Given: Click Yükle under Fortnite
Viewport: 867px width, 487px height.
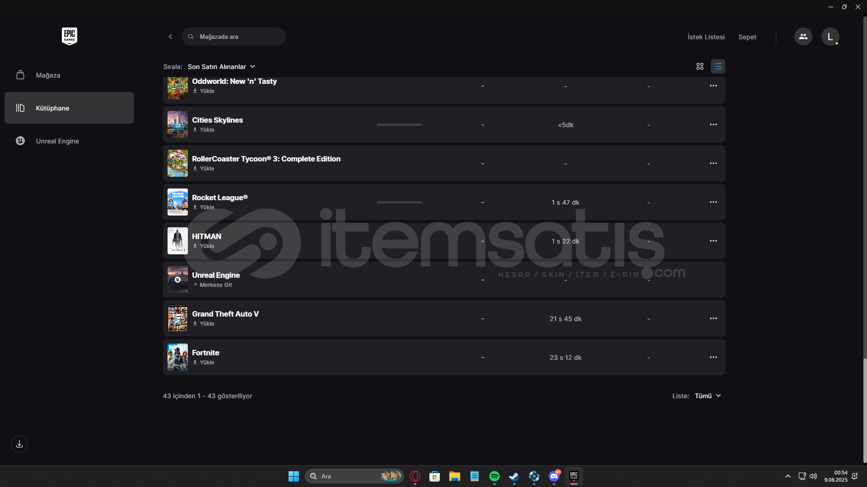Looking at the screenshot, I should (204, 362).
